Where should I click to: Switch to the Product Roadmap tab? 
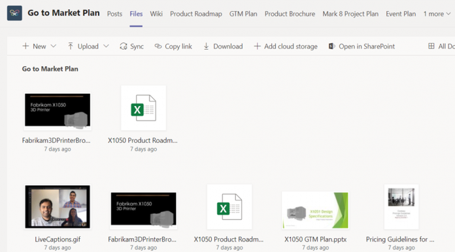pos(196,14)
